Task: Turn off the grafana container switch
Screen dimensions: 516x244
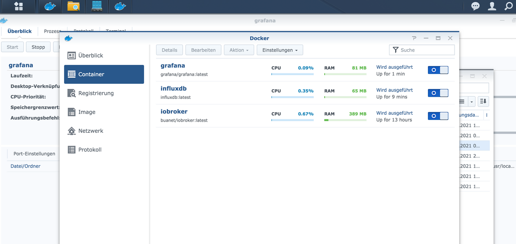Action: click(x=438, y=70)
